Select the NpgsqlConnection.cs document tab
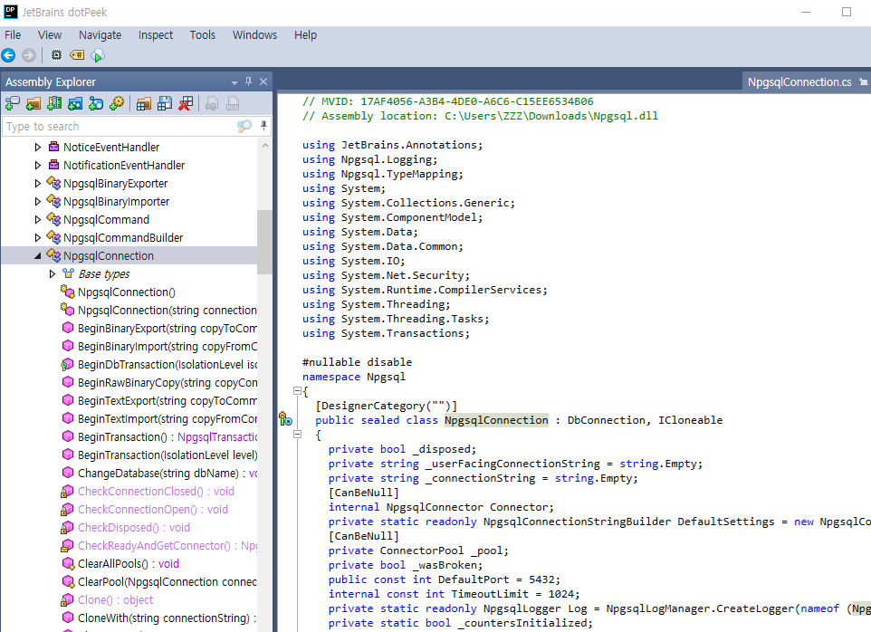This screenshot has width=871, height=632. (799, 82)
